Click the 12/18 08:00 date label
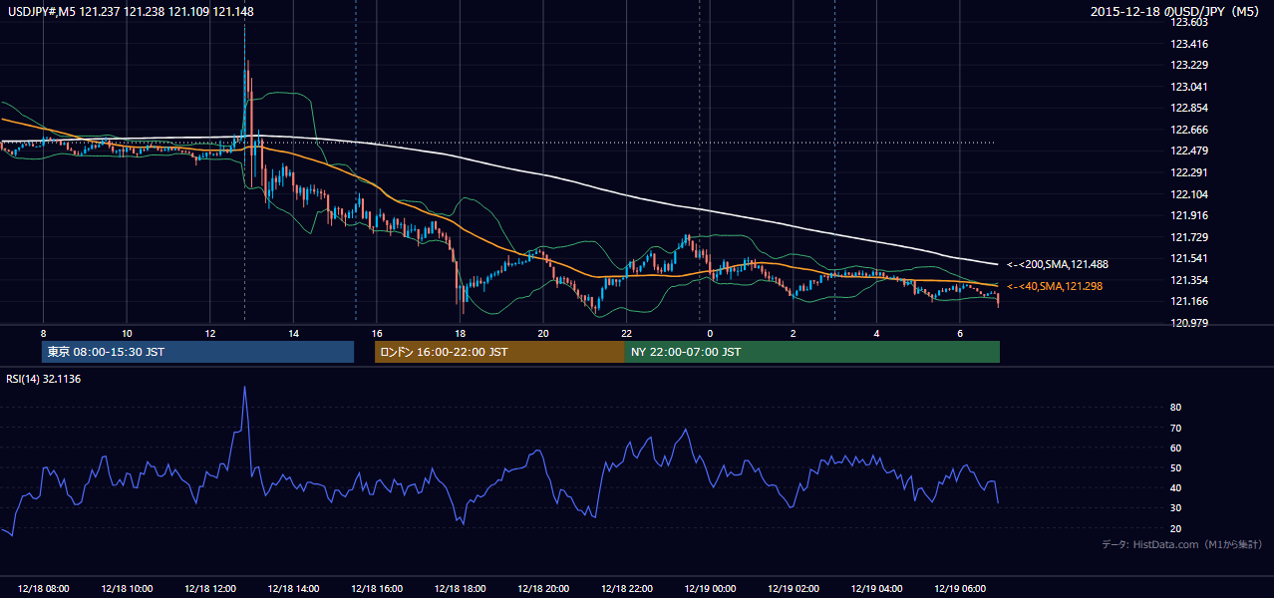Image resolution: width=1274 pixels, height=598 pixels. pyautogui.click(x=43, y=589)
